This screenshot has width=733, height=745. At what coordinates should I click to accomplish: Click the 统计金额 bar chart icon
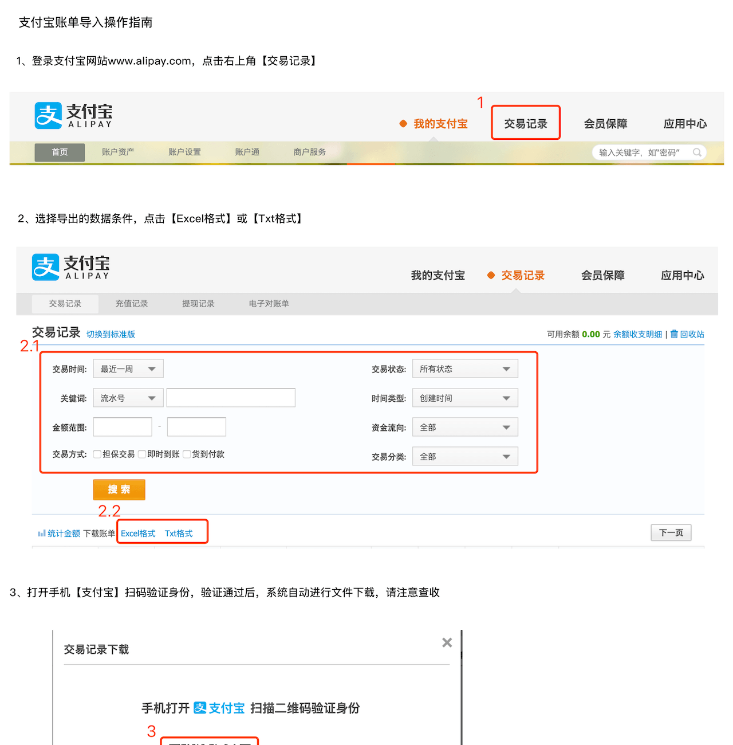point(41,534)
